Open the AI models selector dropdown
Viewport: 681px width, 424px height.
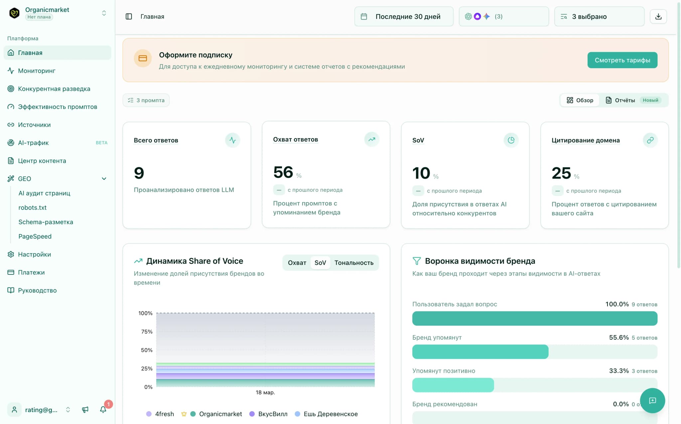pyautogui.click(x=503, y=17)
